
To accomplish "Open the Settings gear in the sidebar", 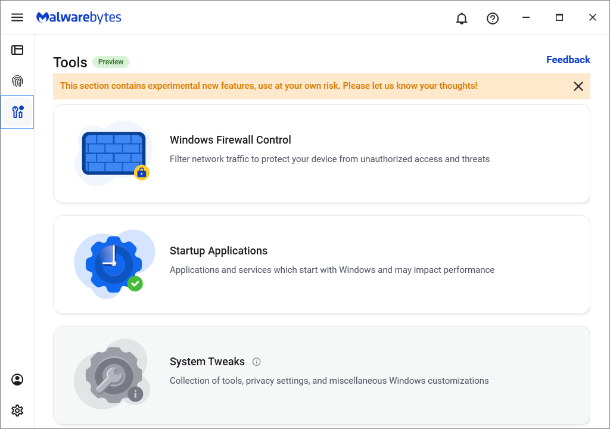I will 17,411.
